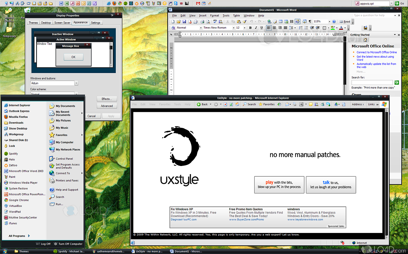Open the Format menu in Word
This screenshot has width=408, height=254.
(x=215, y=15)
